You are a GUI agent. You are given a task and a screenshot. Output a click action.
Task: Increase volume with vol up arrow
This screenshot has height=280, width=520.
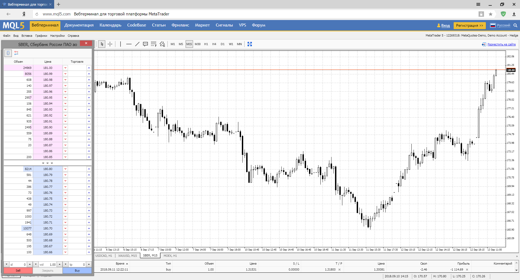coord(60,264)
